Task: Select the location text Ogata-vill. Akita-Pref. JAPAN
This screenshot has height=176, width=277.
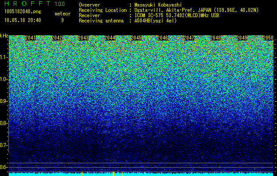Action: tap(173, 10)
